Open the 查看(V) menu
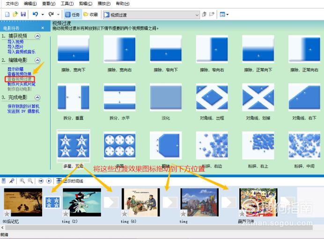This screenshot has height=239, width=324. (49, 4)
